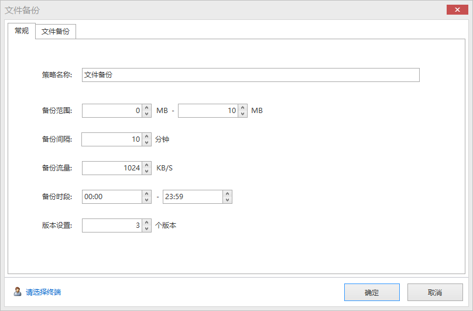The image size is (473, 311).
Task: Increase the 备份时段 start time
Action: tap(146, 193)
